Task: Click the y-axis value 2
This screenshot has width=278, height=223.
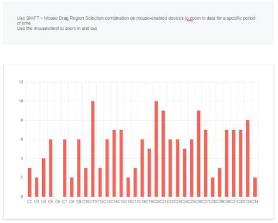Action: click(22, 178)
